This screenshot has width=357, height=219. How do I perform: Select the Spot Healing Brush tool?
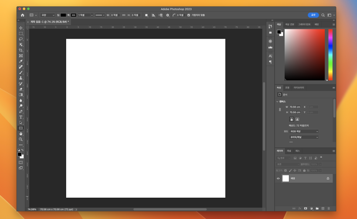tap(21, 67)
